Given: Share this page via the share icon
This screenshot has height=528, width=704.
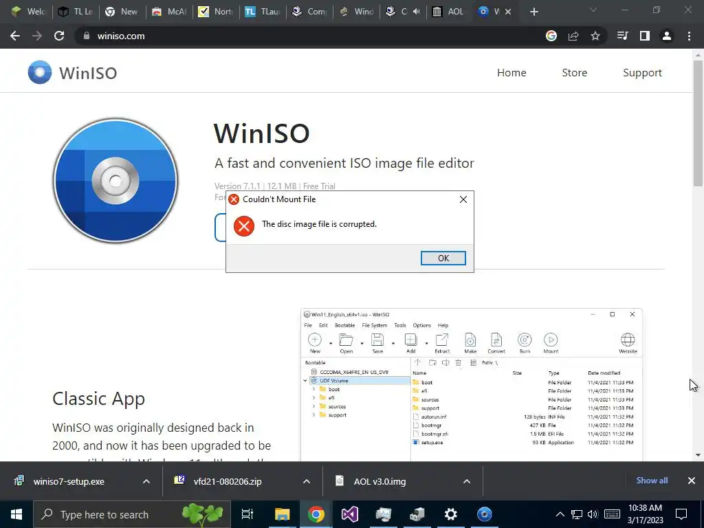Looking at the screenshot, I should coord(573,36).
